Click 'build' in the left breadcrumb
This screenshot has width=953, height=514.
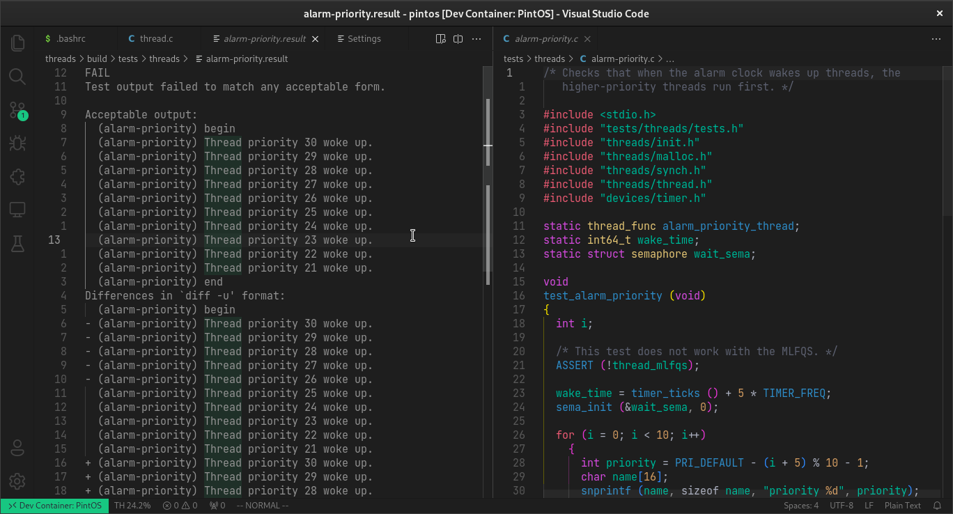pyautogui.click(x=97, y=59)
